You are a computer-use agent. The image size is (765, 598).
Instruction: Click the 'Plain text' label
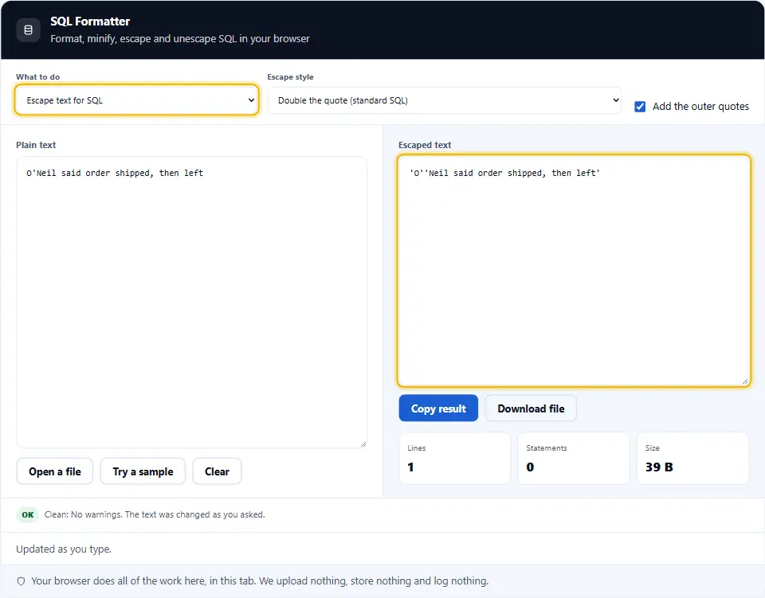click(x=36, y=145)
